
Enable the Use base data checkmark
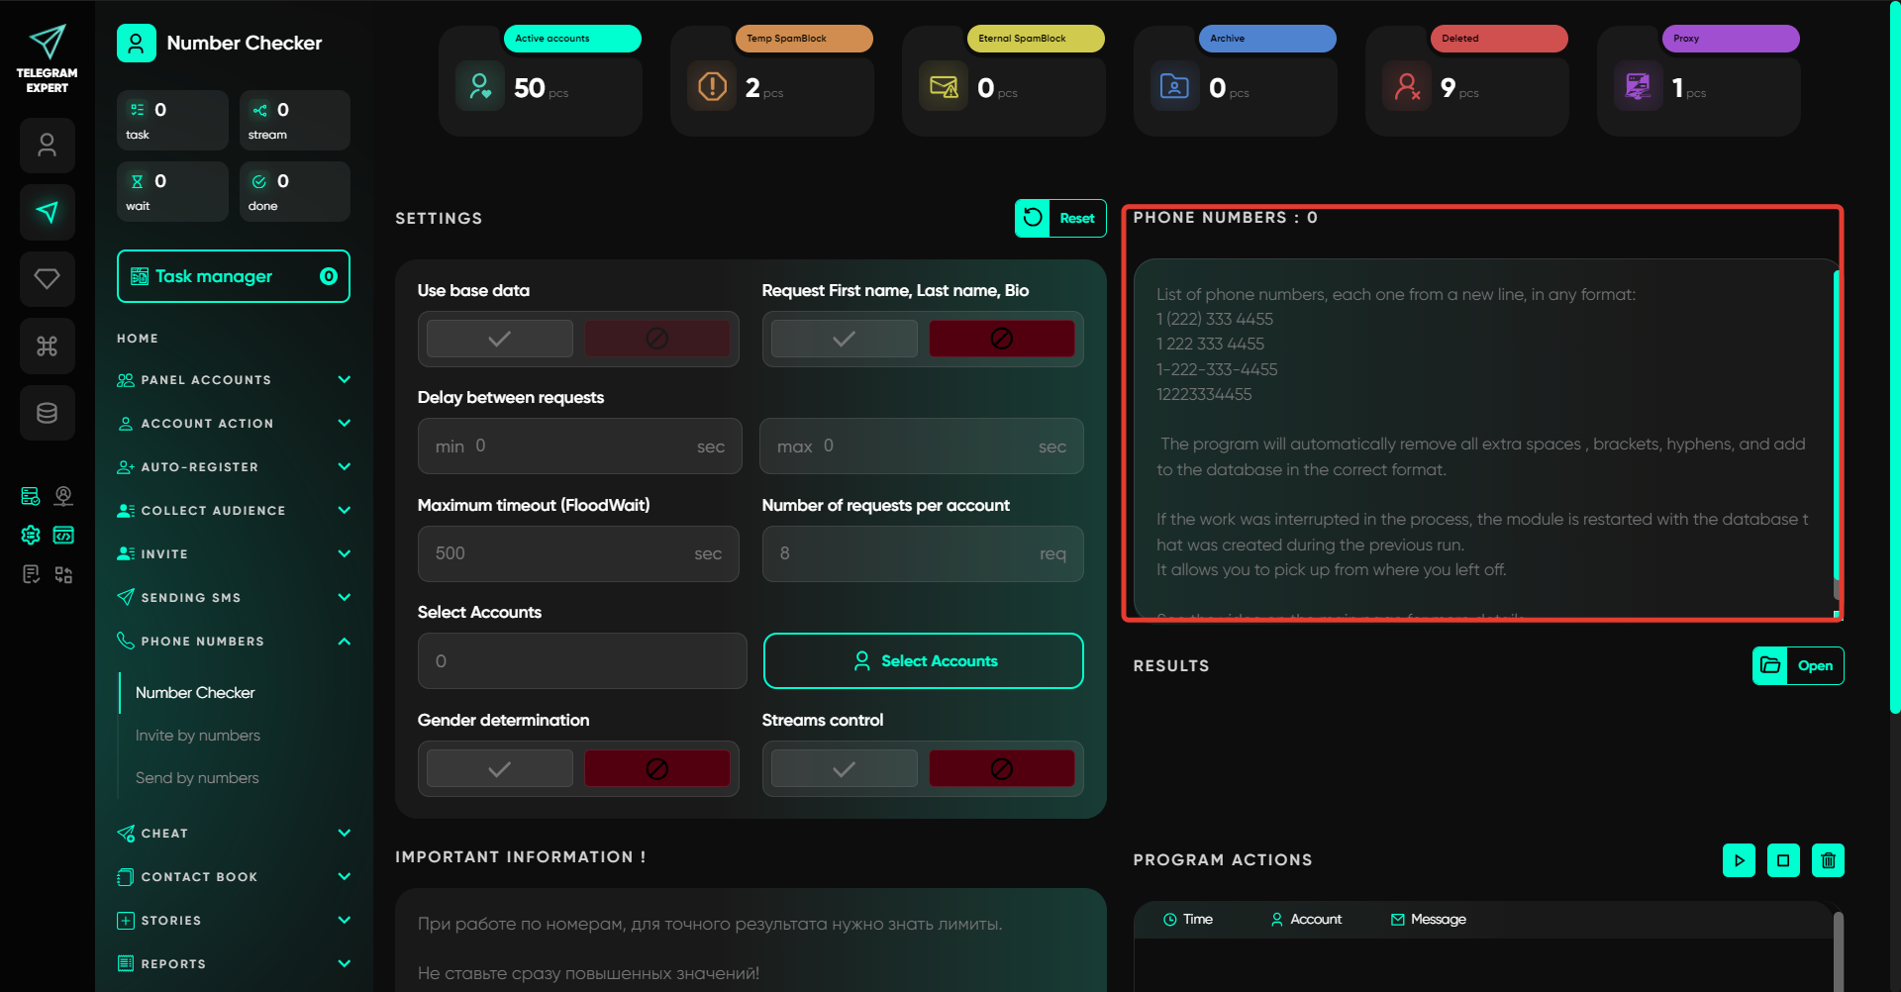click(x=499, y=339)
